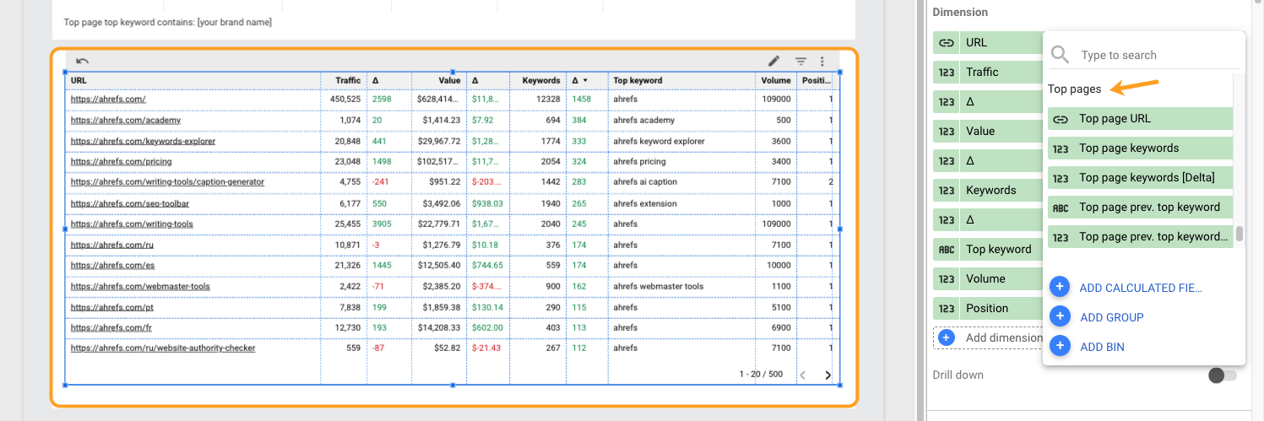Click the Traffic column header
Viewport: 1264px width, 421px height.
pos(347,81)
